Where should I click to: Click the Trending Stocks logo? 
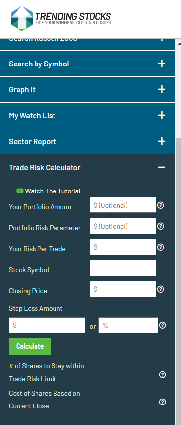[61, 18]
